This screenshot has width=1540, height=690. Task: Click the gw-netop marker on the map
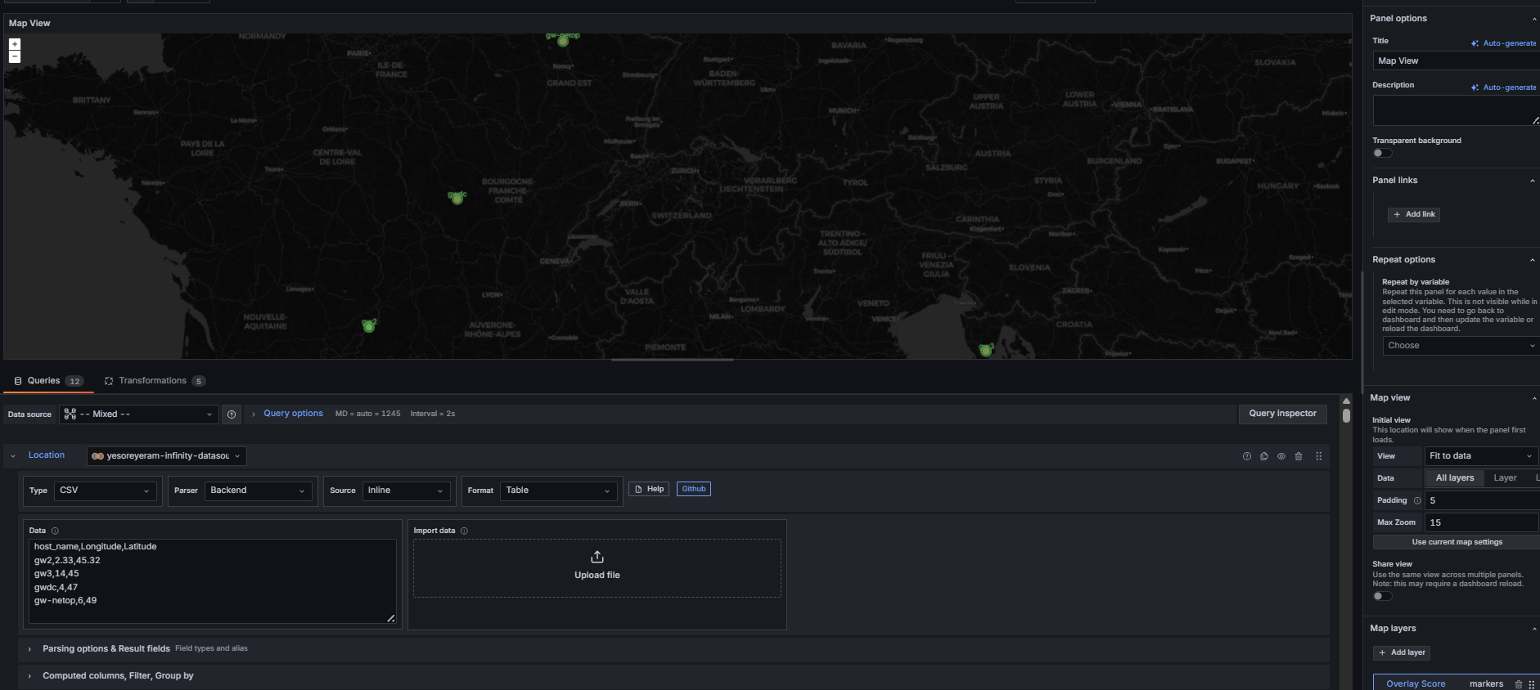click(x=563, y=41)
